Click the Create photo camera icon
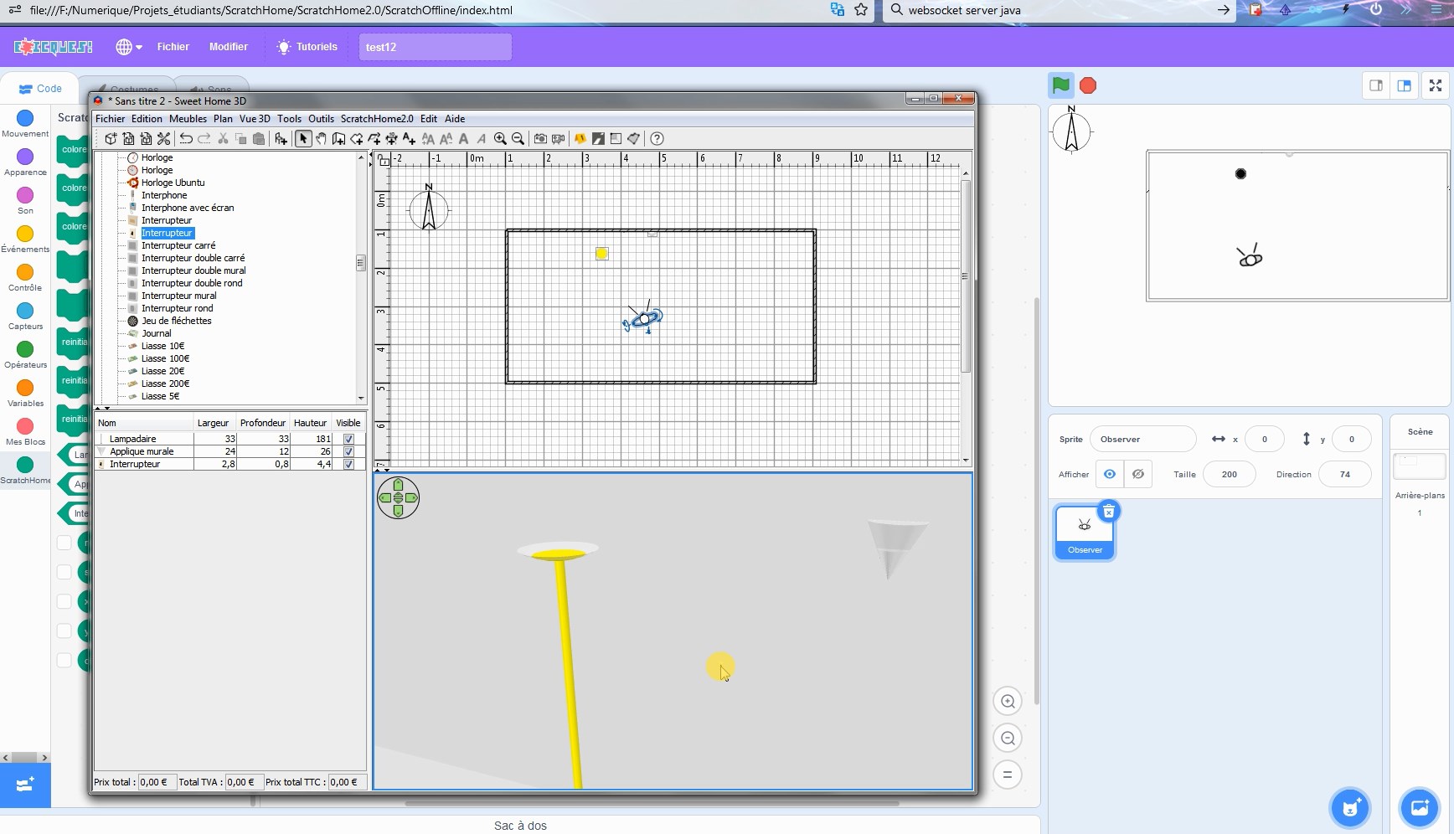This screenshot has height=834, width=1454. (540, 139)
